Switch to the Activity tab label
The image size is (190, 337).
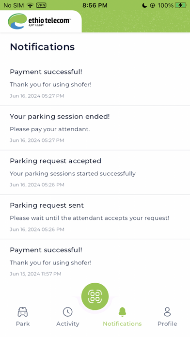[x=68, y=323]
